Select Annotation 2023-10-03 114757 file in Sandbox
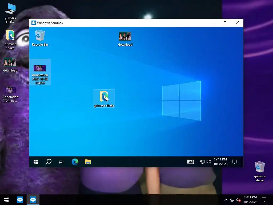The image size is (273, 205). pos(40,72)
